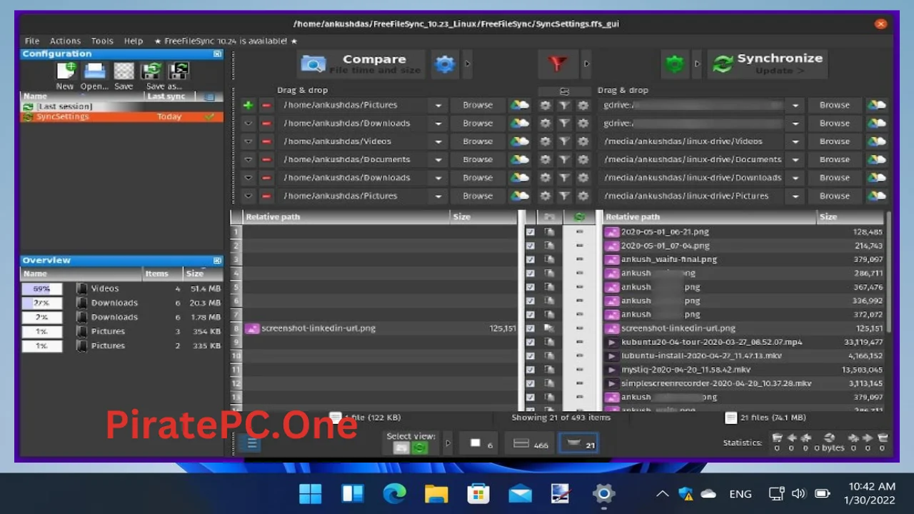Uncheck row 1 checkbox for 2020-05-01_06-21.png
This screenshot has width=914, height=514.
coord(530,232)
